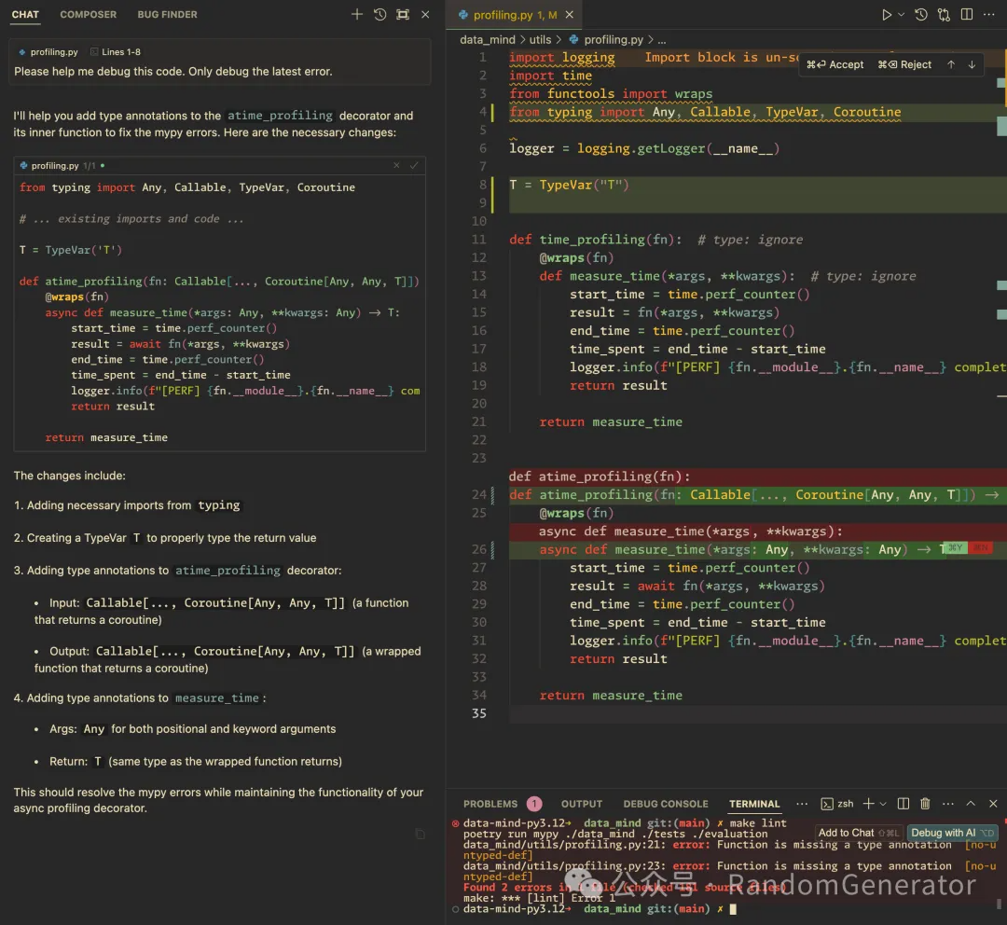1007x925 pixels.
Task: Switch to the BUG FINDER tab
Action: (x=167, y=14)
